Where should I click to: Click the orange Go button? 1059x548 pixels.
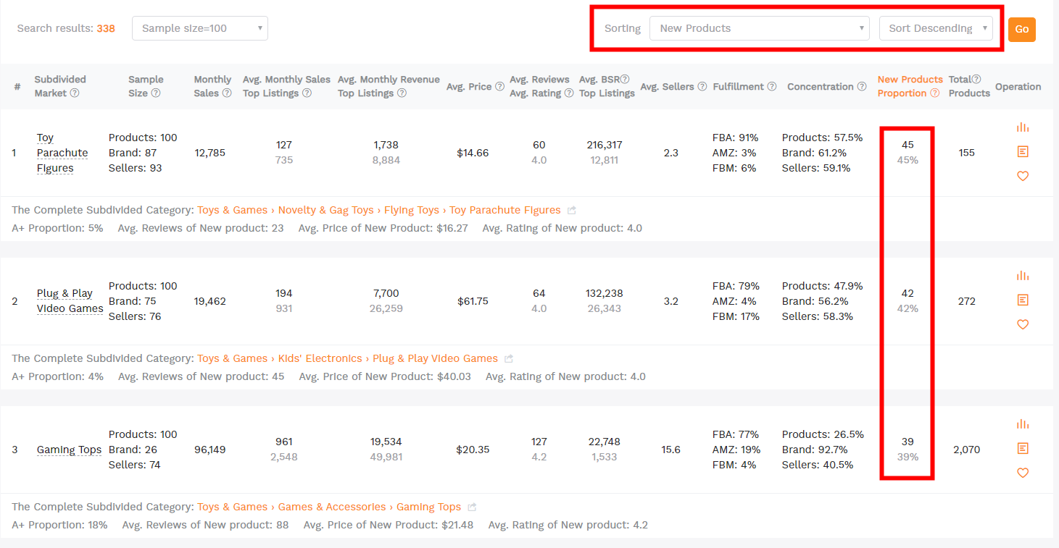(x=1021, y=29)
